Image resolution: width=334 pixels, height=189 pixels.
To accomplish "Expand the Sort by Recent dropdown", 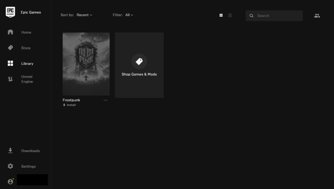I will pyautogui.click(x=84, y=15).
